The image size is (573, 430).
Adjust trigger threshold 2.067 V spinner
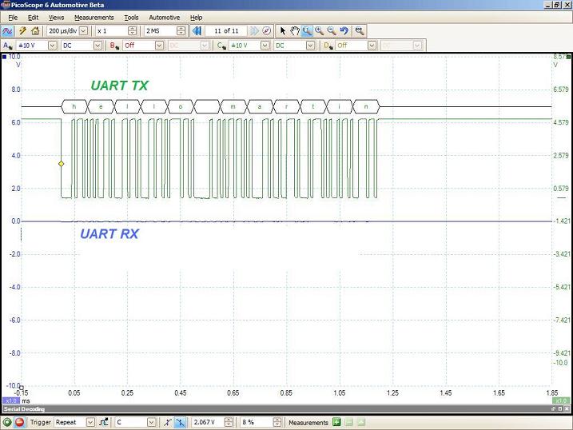coord(229,423)
